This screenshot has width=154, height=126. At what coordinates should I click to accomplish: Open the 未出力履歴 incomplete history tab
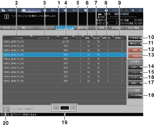[134, 28]
